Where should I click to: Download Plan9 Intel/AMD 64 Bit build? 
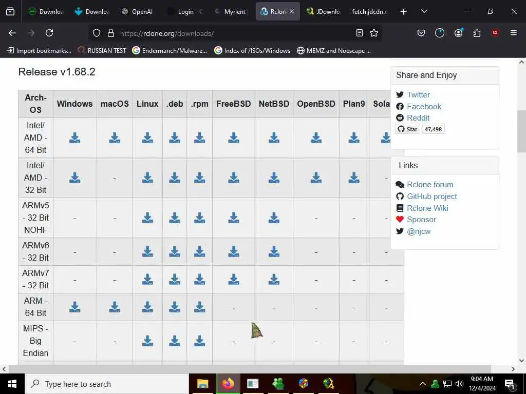pyautogui.click(x=354, y=137)
